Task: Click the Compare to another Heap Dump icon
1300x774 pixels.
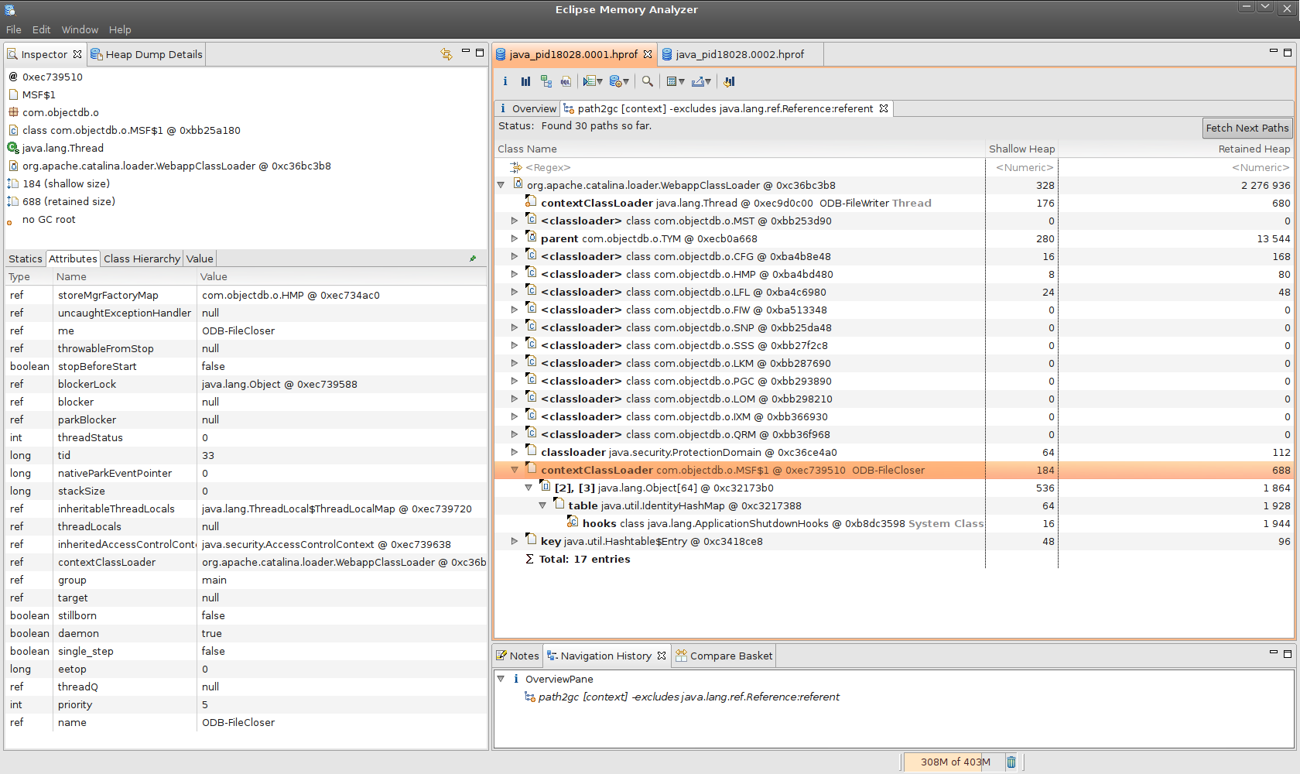Action: pos(730,81)
